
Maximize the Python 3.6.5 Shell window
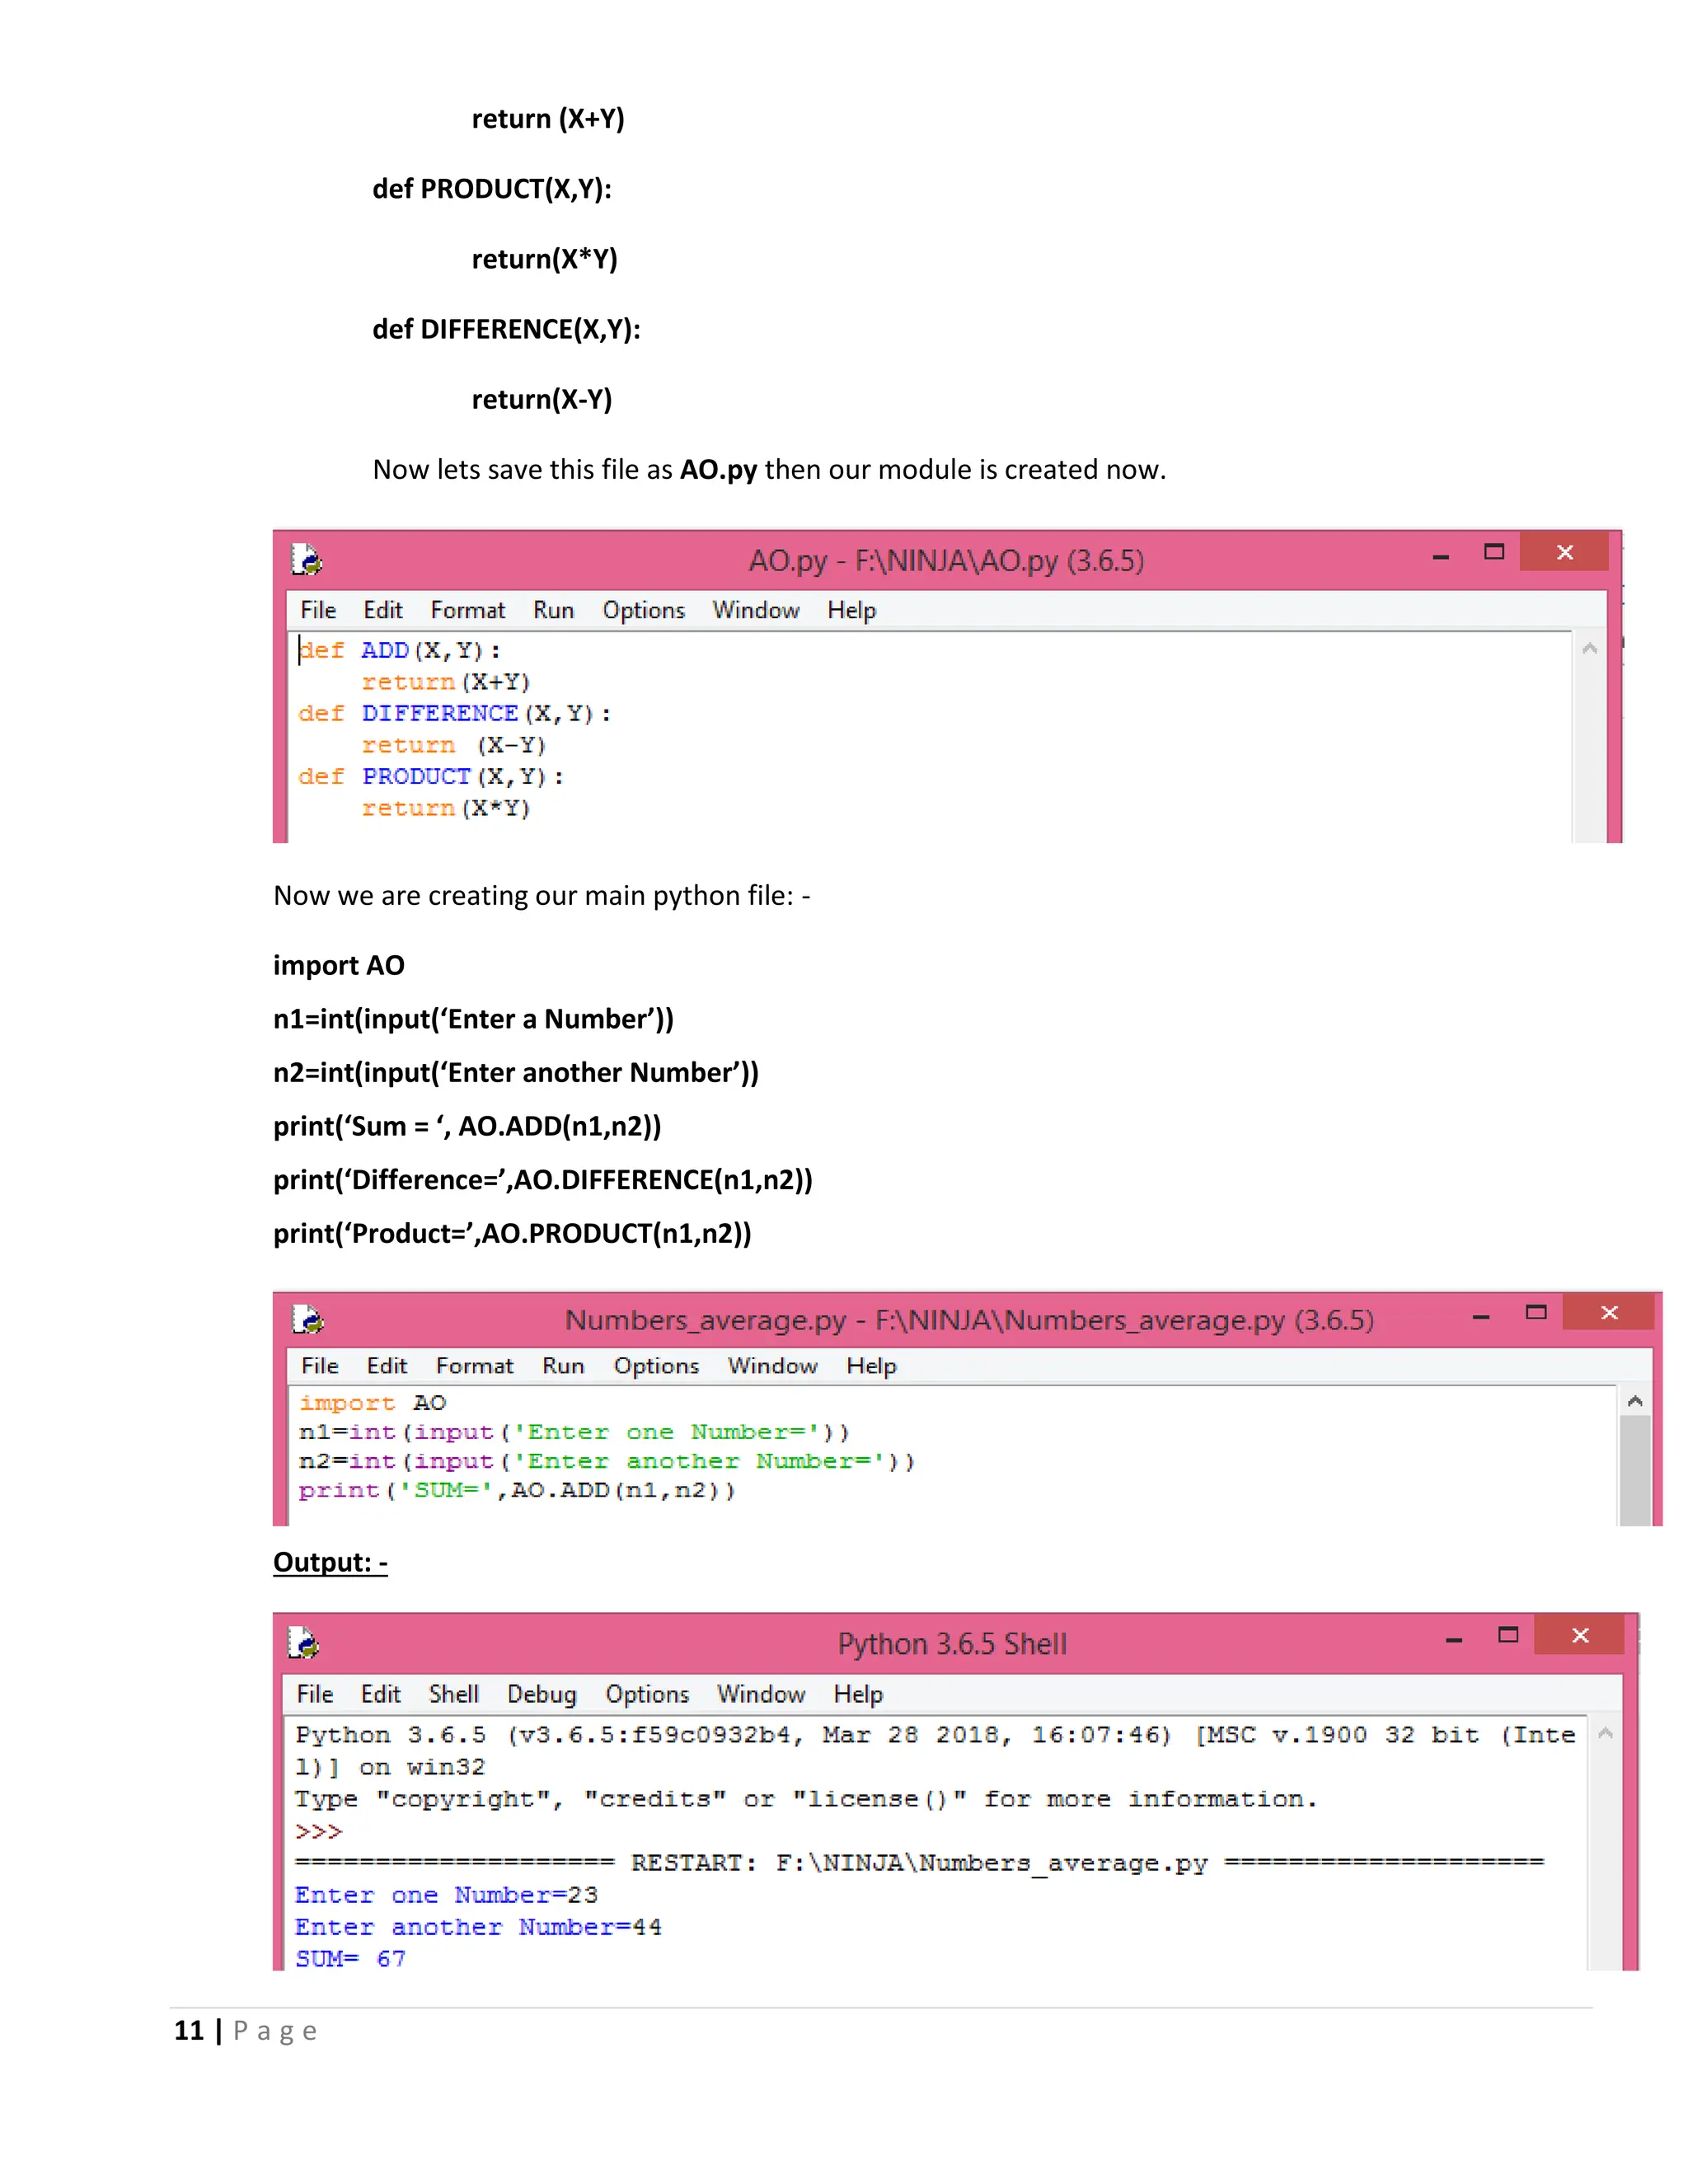click(x=1508, y=1635)
